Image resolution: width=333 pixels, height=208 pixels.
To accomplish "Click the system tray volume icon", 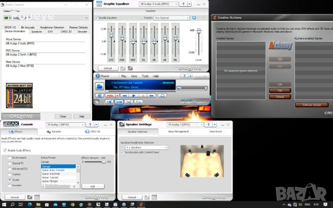I will [300, 204].
